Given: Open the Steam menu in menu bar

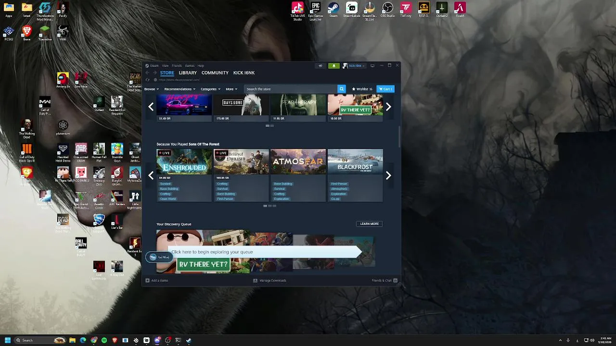Looking at the screenshot, I should click(x=152, y=66).
